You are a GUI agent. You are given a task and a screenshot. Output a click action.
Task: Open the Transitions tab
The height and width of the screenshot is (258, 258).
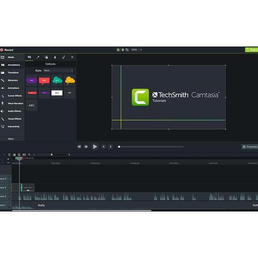12,73
